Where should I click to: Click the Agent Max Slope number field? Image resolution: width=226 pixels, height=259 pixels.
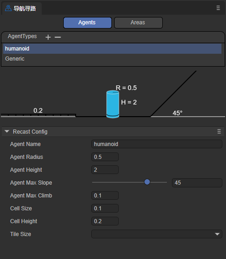point(197,183)
